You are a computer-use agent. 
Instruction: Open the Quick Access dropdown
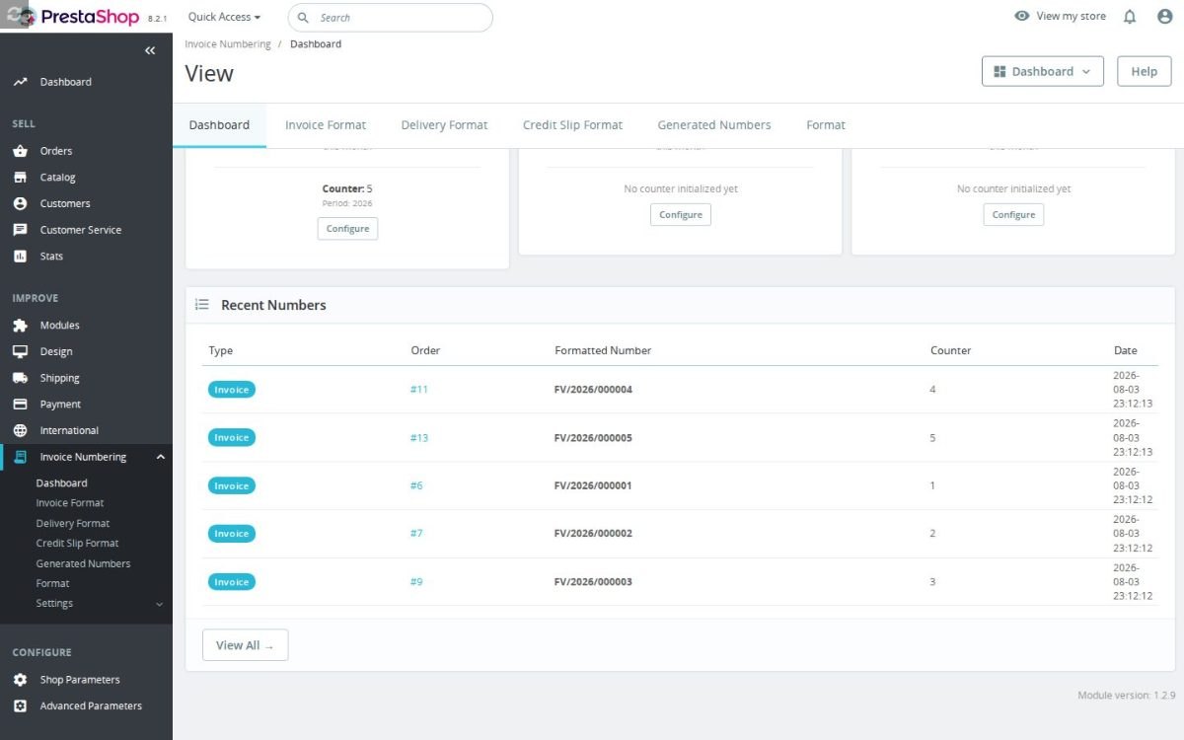(x=224, y=17)
